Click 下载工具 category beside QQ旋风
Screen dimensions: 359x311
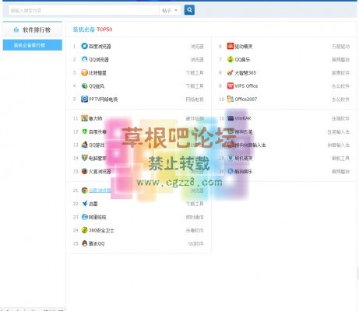click(195, 86)
